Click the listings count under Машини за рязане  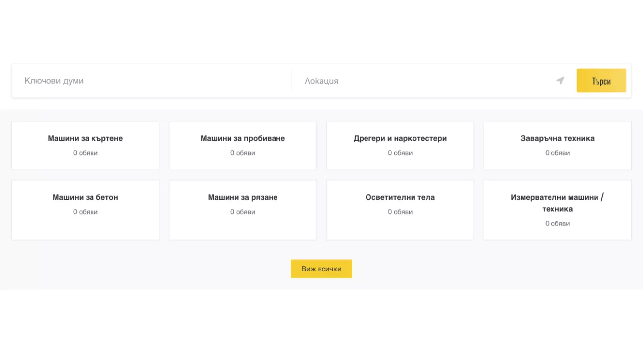(242, 212)
